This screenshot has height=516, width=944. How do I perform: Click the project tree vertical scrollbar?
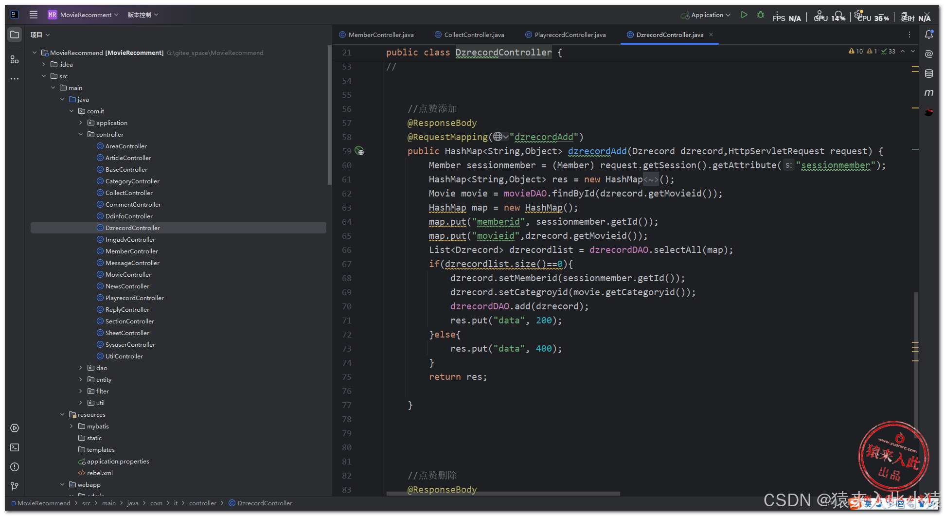(x=329, y=116)
